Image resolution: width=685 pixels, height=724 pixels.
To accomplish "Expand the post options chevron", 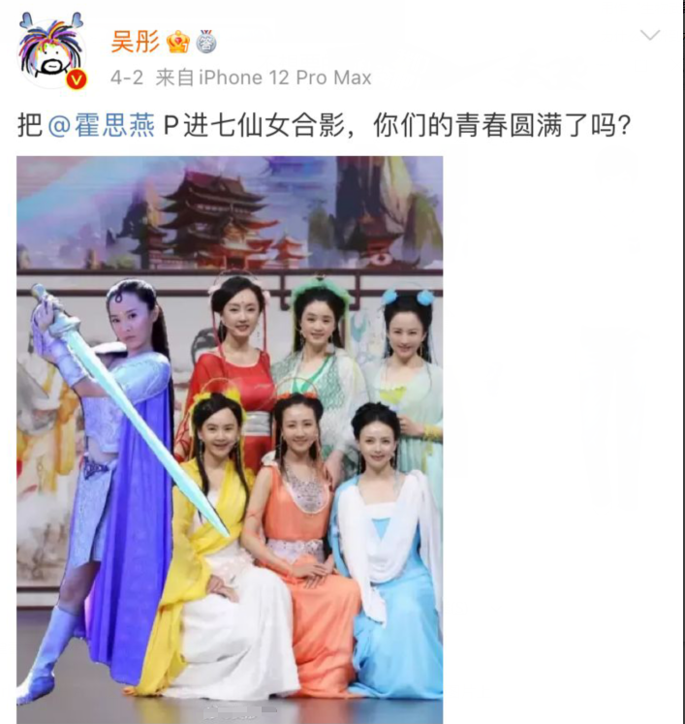I will tap(650, 35).
